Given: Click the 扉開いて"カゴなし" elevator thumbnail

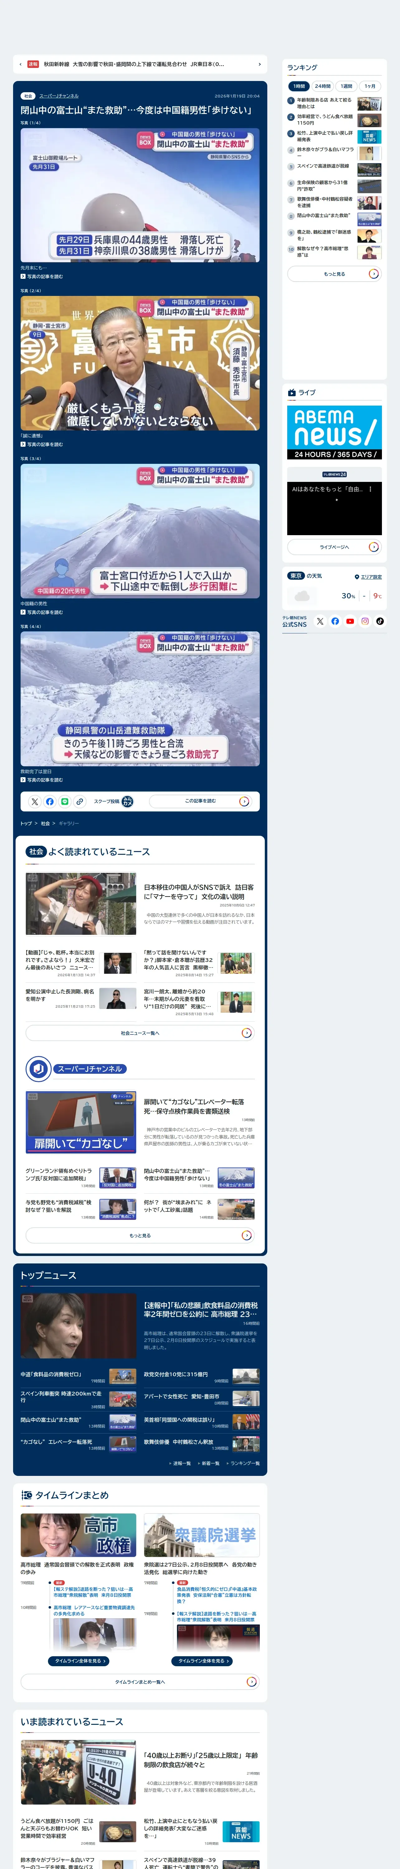Looking at the screenshot, I should pos(81,1122).
